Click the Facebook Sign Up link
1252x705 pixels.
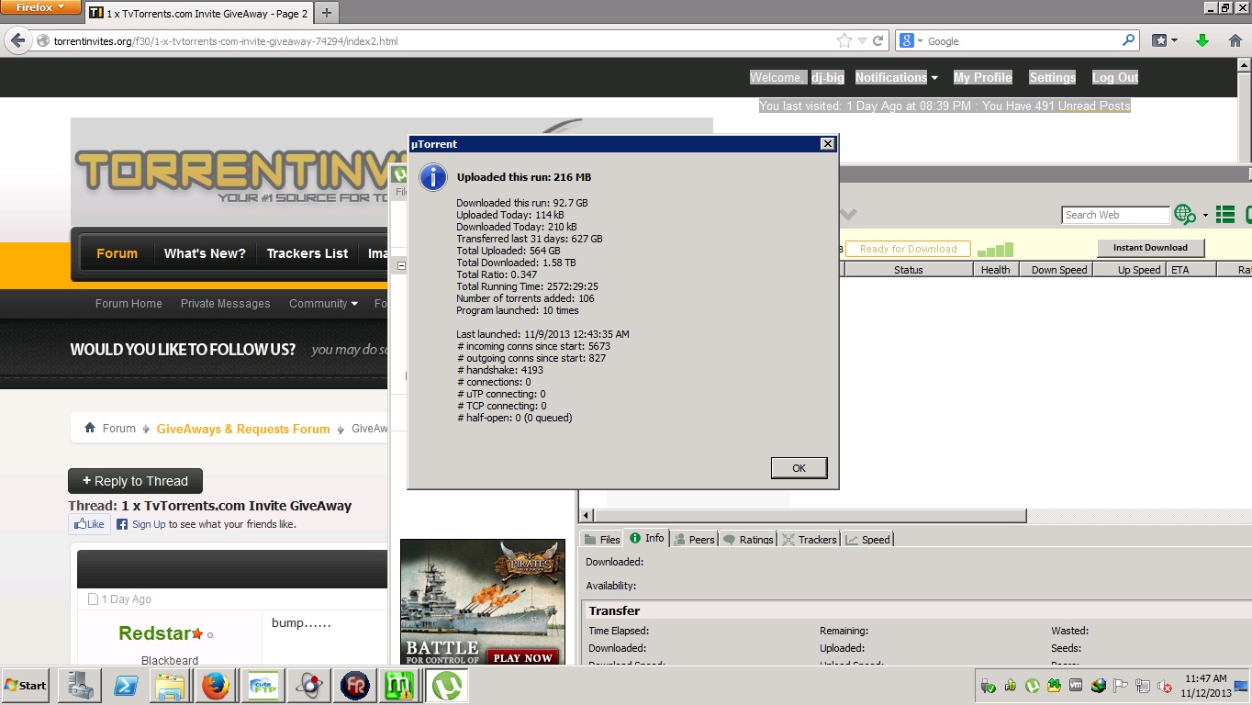pos(149,524)
